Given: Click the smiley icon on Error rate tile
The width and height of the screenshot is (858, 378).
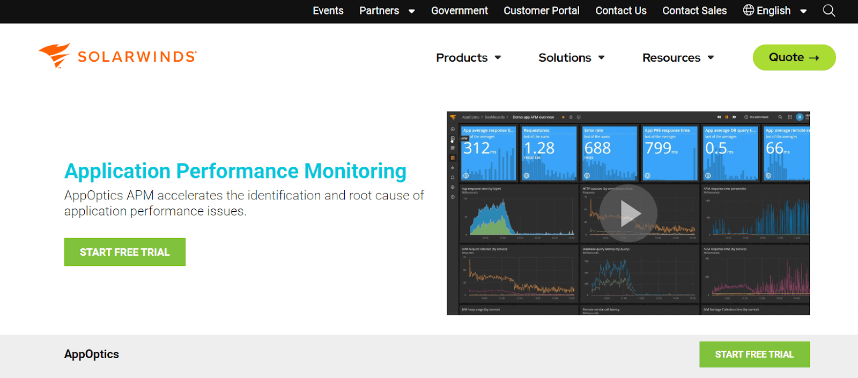Looking at the screenshot, I should [587, 176].
